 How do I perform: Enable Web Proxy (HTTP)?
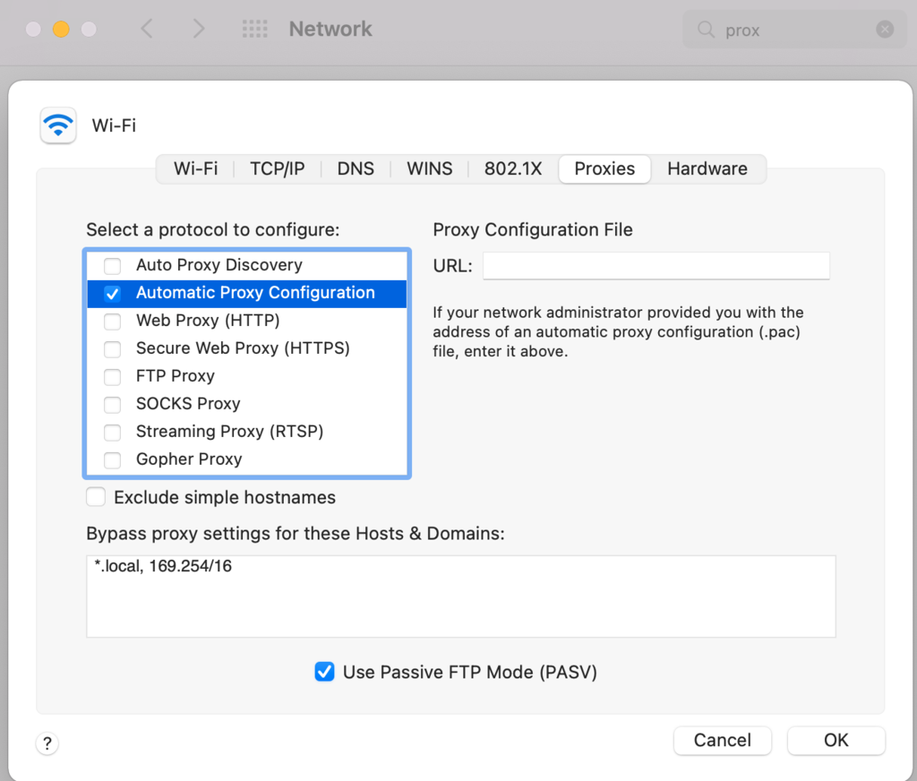tap(111, 321)
